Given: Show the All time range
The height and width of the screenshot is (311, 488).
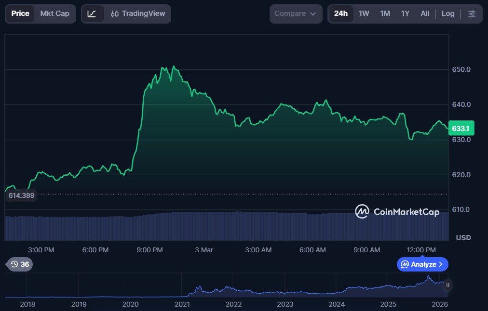Looking at the screenshot, I should [424, 14].
